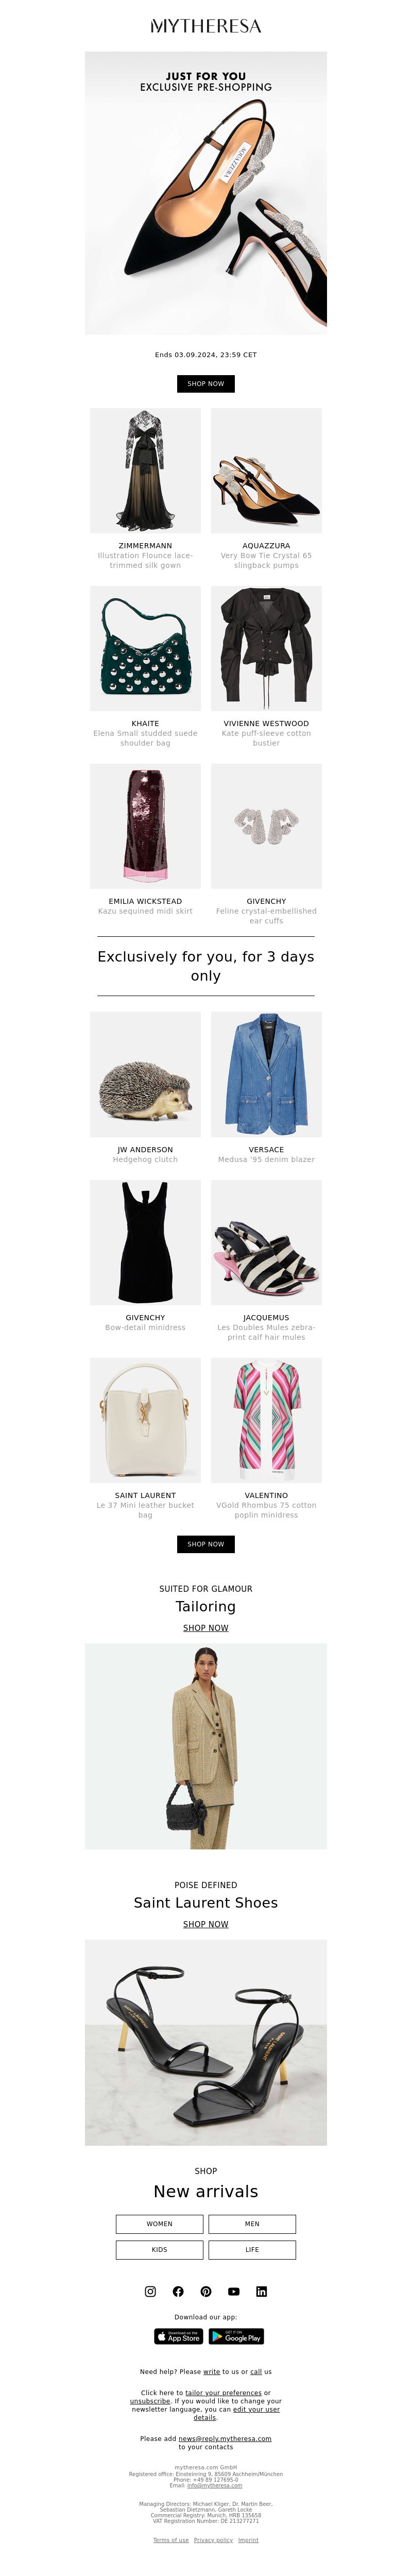Screen dimensions: 412x2576
Task: Select the KIDS new arrivals button
Action: pos(160,2250)
